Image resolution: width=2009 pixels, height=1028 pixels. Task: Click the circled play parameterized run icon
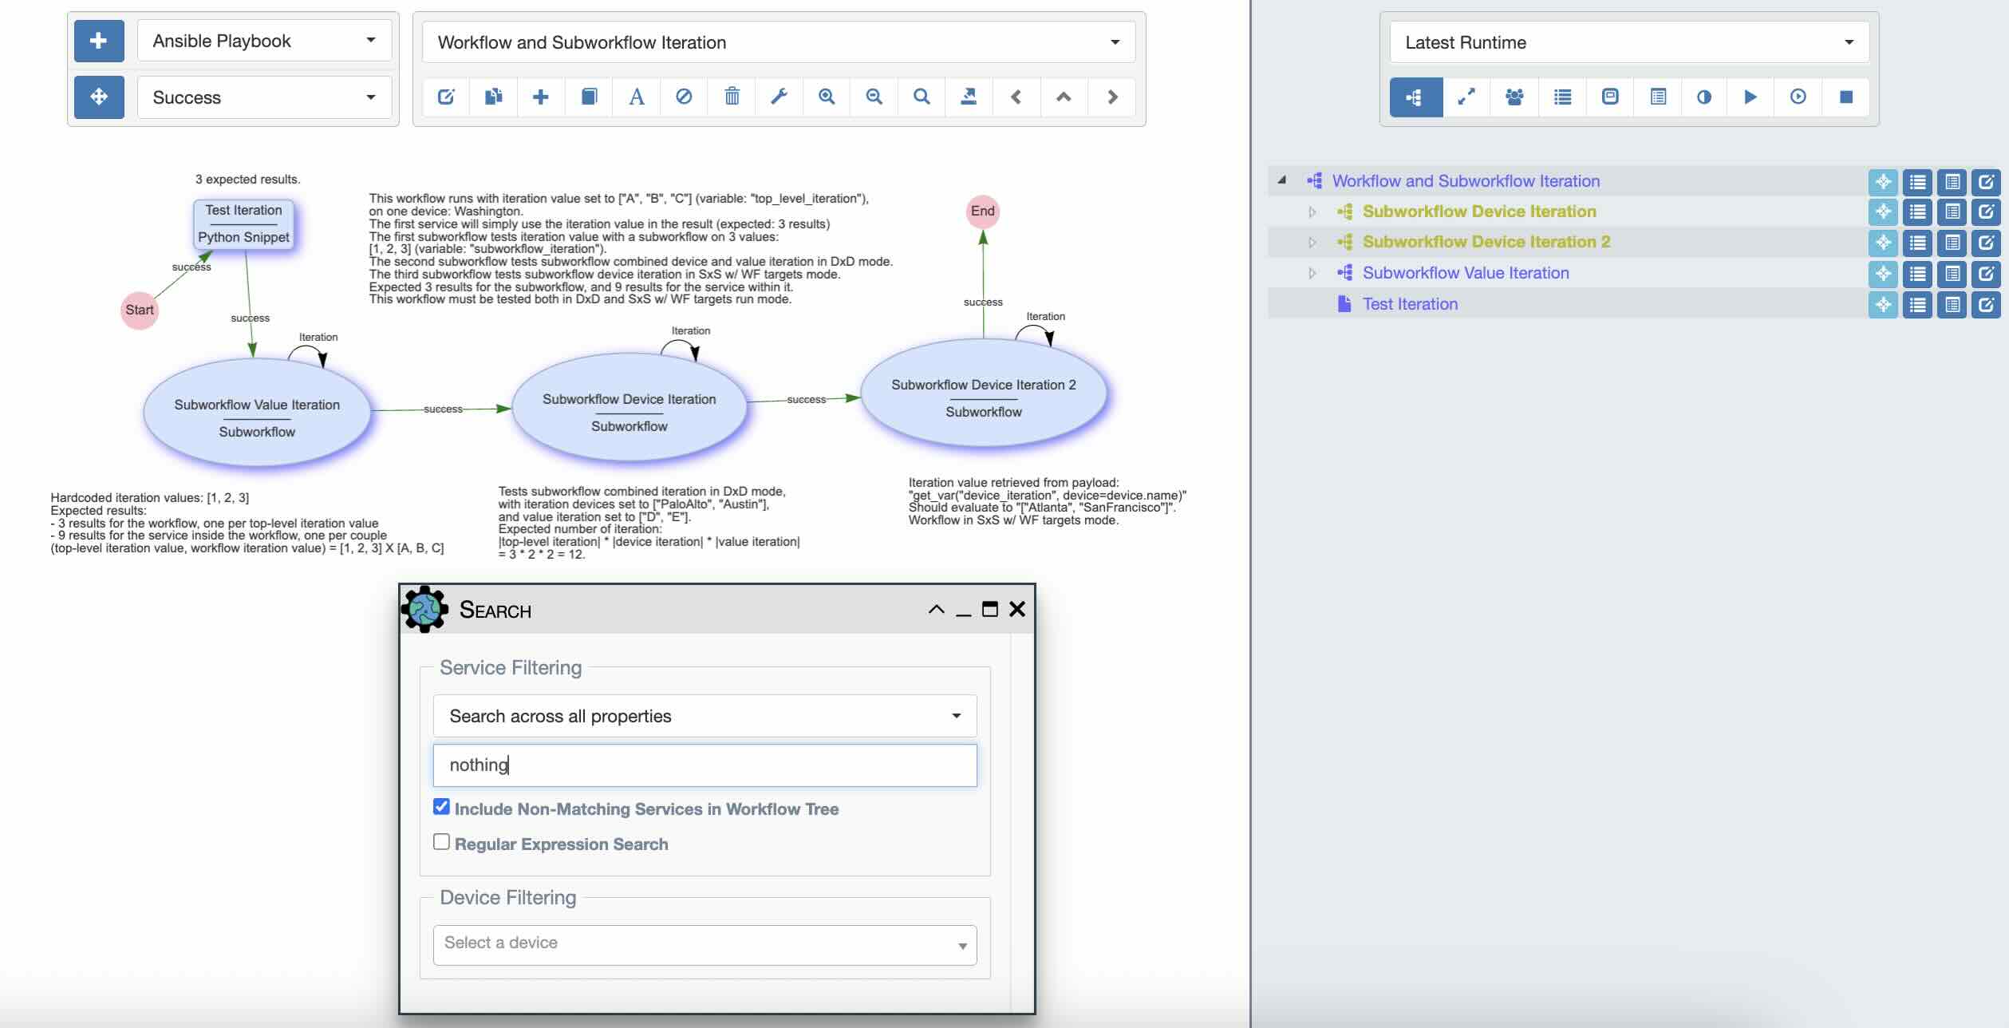pyautogui.click(x=1798, y=97)
